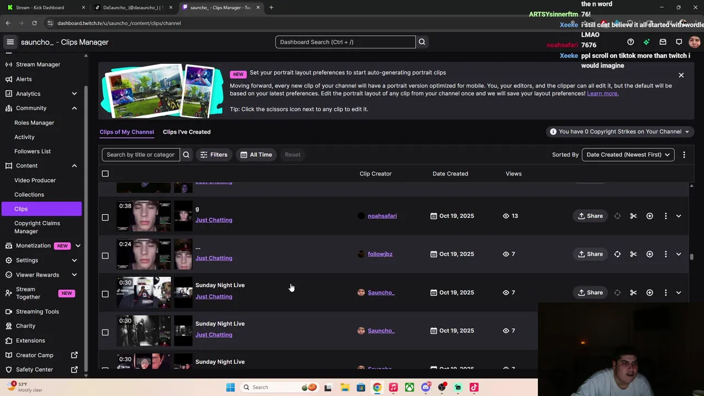
Task: Click plus circle icon for followjbz clip
Action: click(650, 254)
